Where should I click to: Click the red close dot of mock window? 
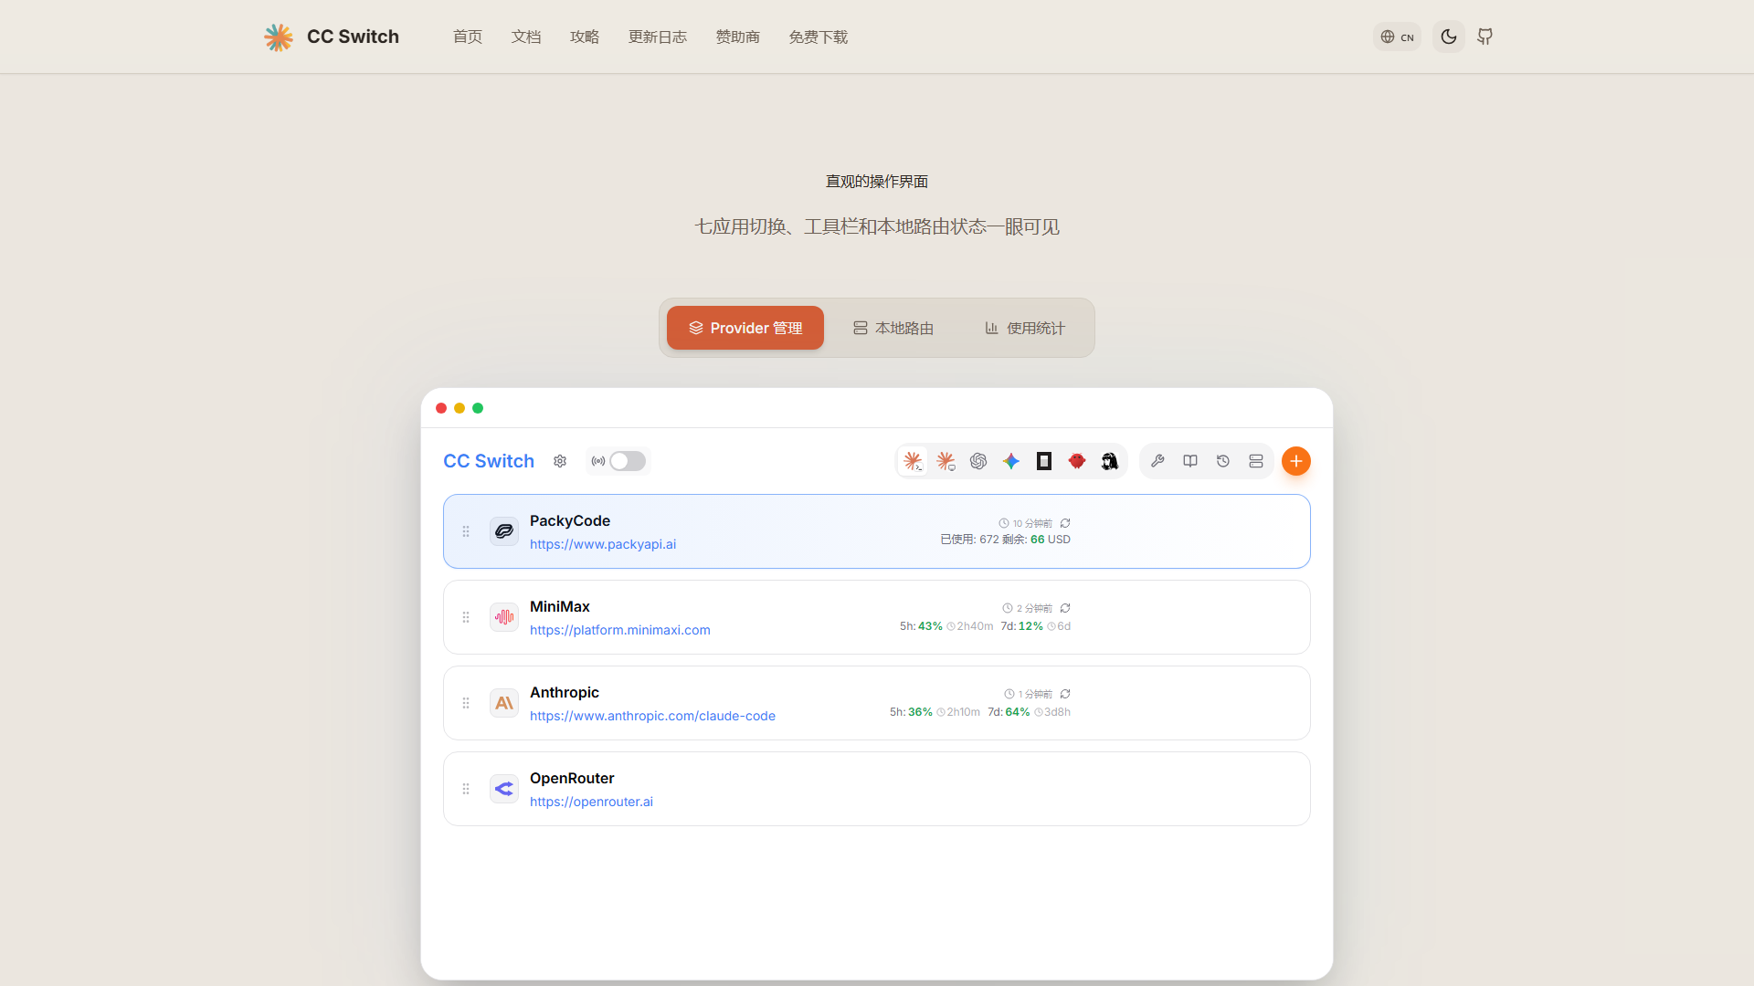pos(441,408)
